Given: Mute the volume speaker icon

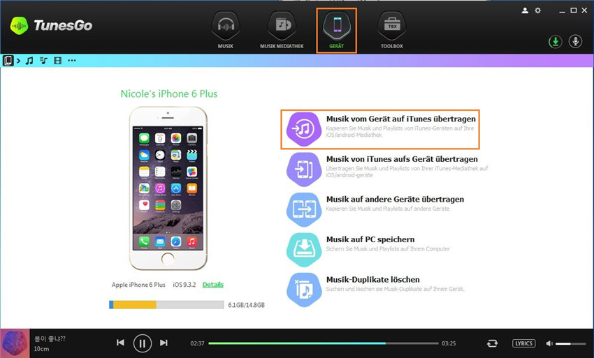Looking at the screenshot, I should pyautogui.click(x=549, y=343).
